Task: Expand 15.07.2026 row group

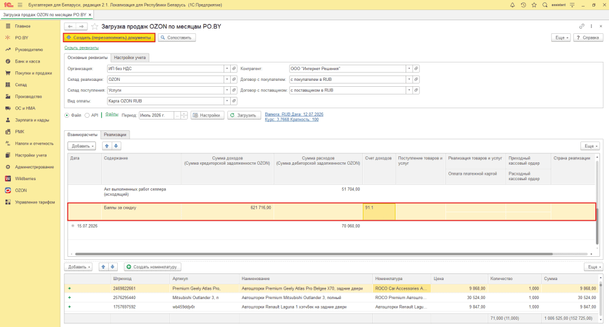Action: (73, 226)
